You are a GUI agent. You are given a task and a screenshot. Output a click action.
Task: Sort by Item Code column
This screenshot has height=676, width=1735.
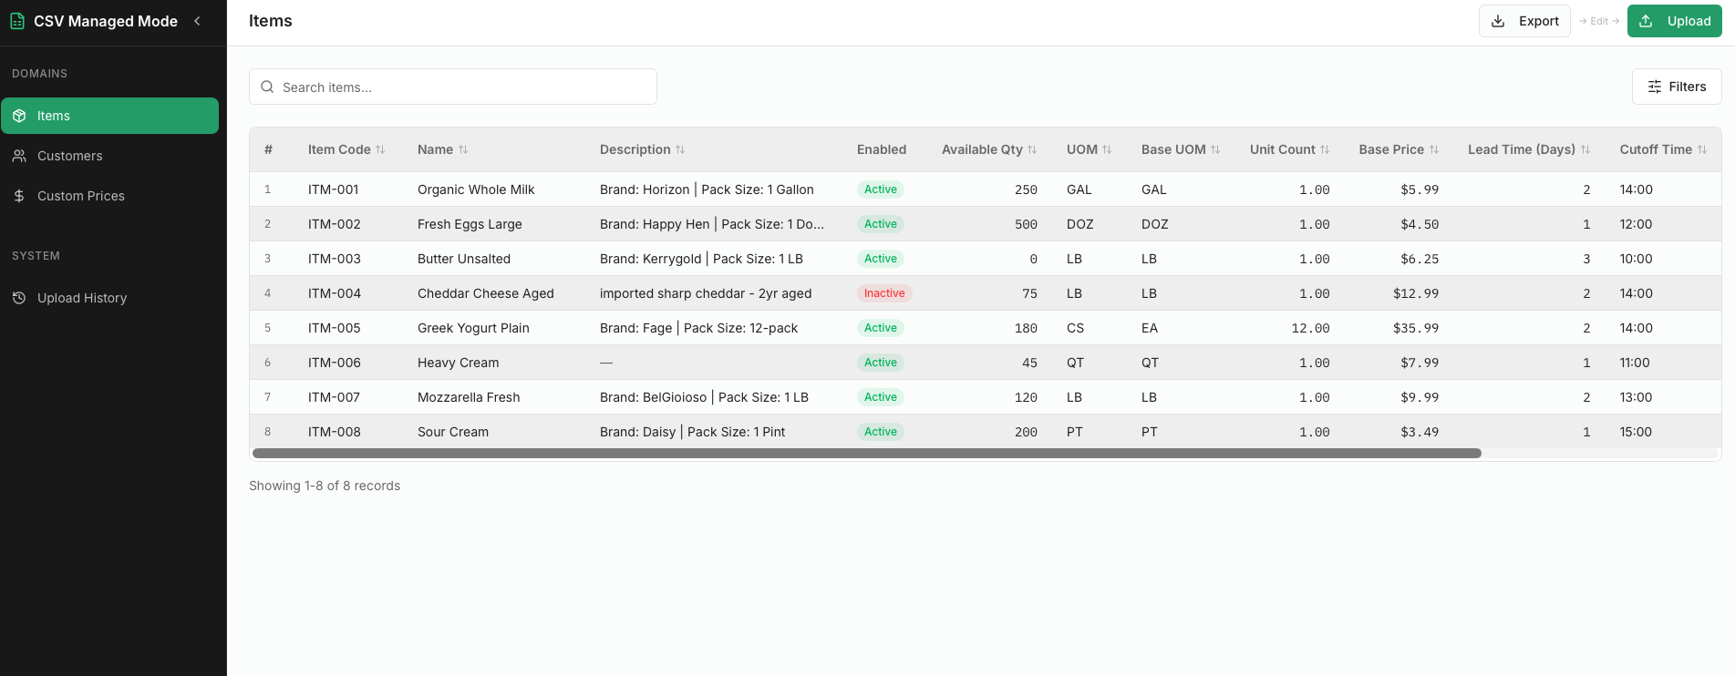point(346,149)
